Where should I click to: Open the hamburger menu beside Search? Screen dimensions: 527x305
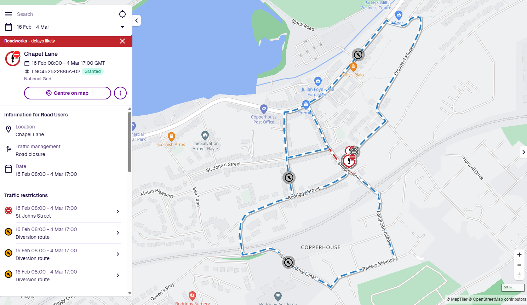coord(8,14)
